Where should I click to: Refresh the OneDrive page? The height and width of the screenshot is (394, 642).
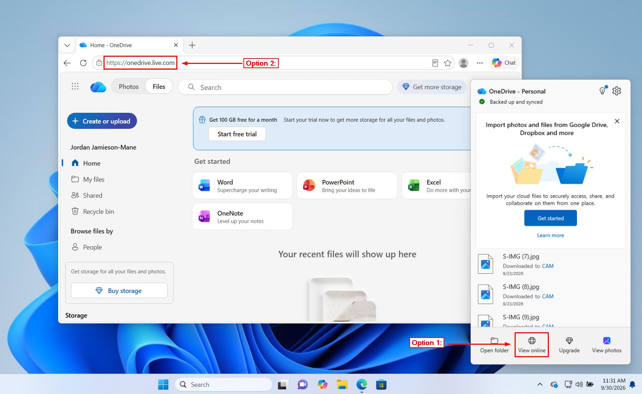(x=83, y=63)
